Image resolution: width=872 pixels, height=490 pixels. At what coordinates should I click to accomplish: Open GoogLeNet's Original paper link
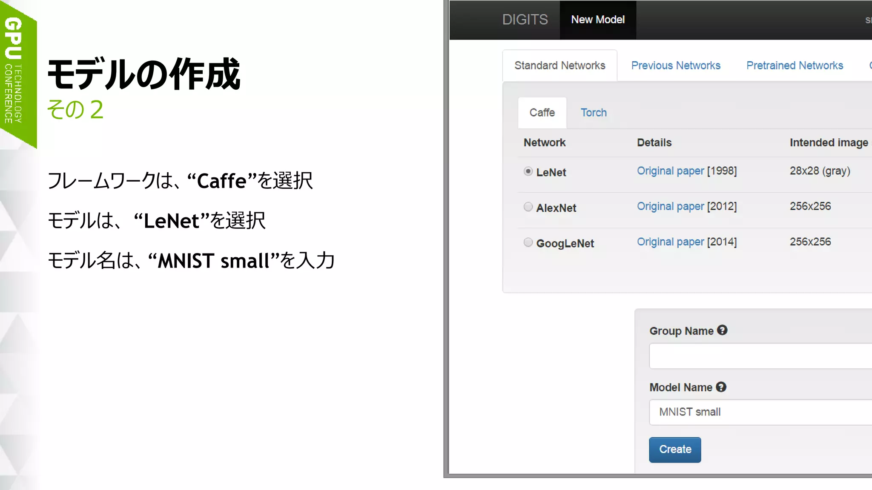point(670,242)
